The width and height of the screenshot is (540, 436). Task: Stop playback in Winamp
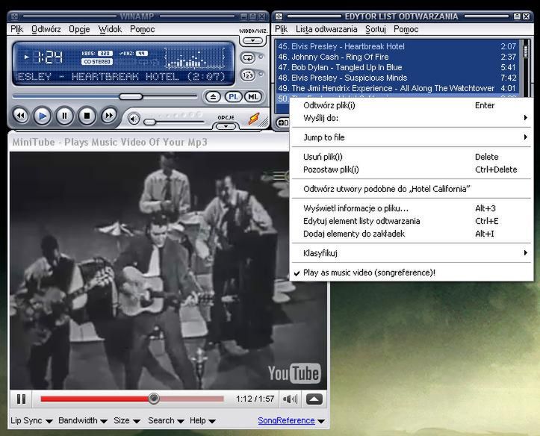point(87,116)
